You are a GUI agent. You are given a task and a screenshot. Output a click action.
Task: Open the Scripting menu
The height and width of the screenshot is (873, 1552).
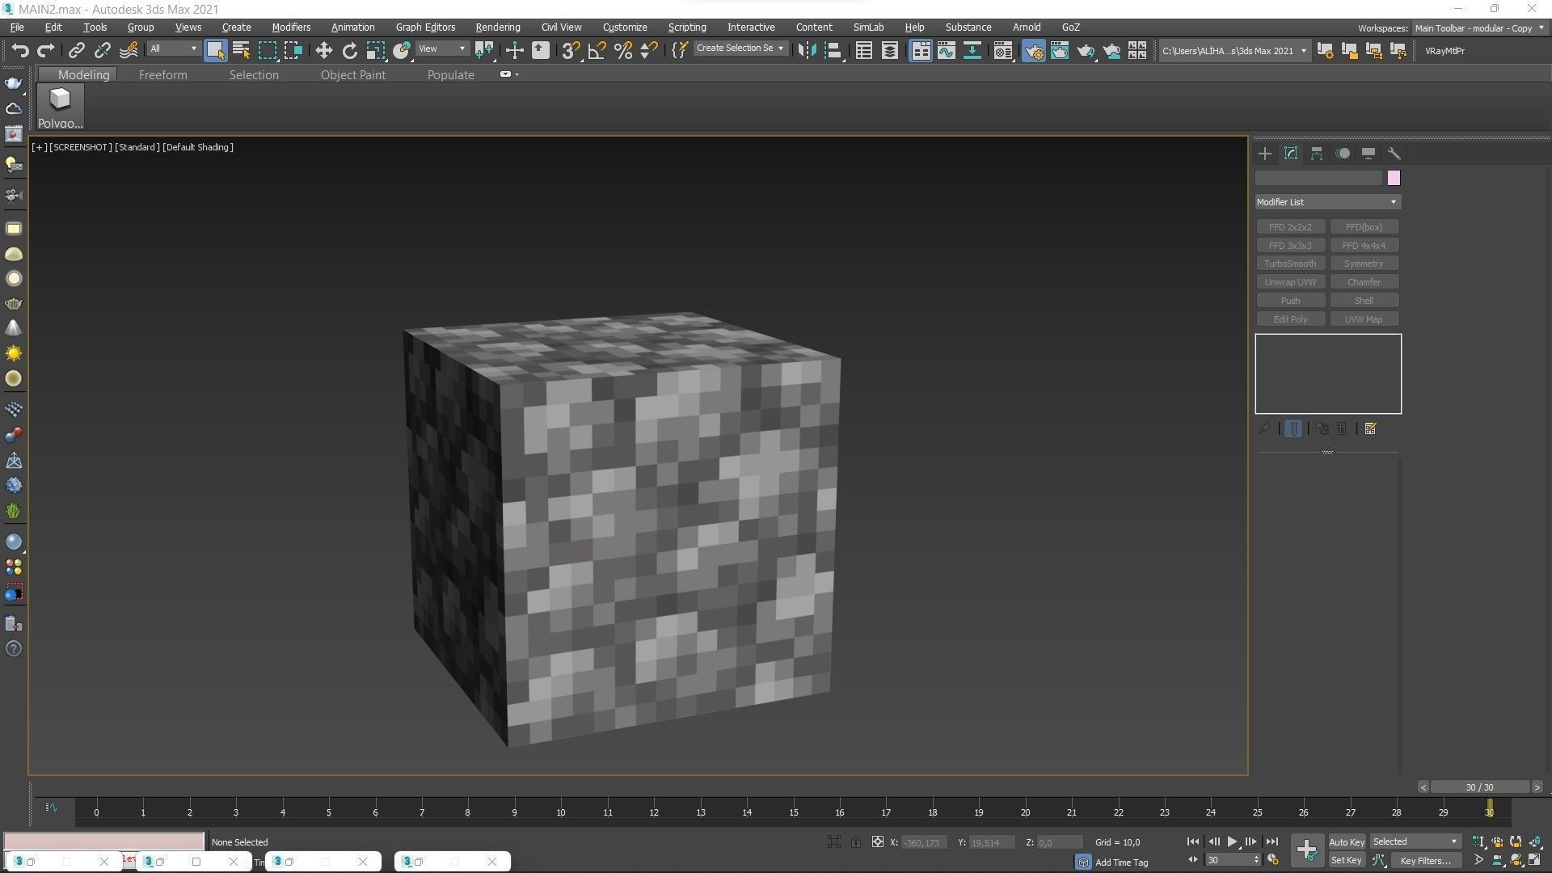point(687,27)
